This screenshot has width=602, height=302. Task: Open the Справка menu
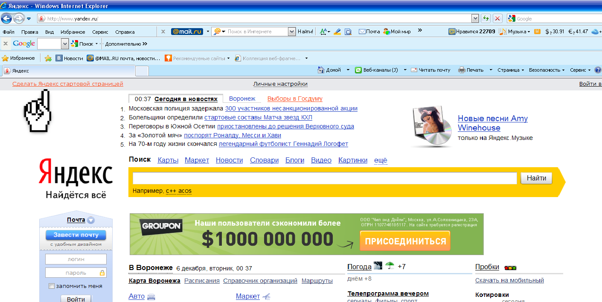pyautogui.click(x=125, y=32)
